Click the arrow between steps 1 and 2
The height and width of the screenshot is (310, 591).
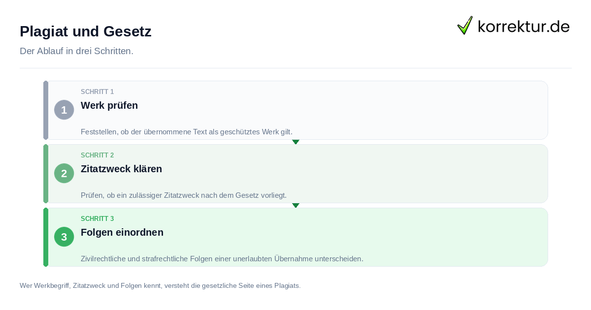295,142
